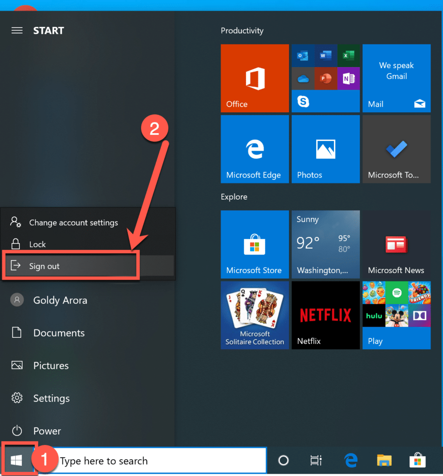Screen dimensions: 443x476
Task: Choose Lock from the account menu
Action: [x=88, y=244]
